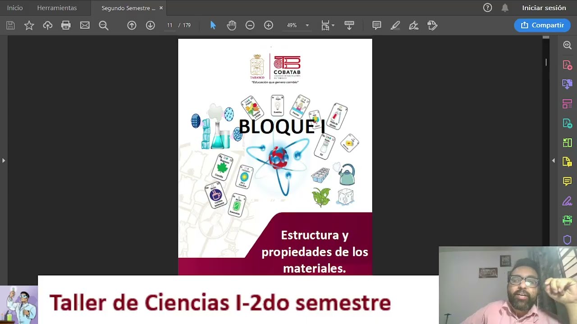577x324 pixels.
Task: Open Organize pages tool in right pane
Action: point(568,104)
